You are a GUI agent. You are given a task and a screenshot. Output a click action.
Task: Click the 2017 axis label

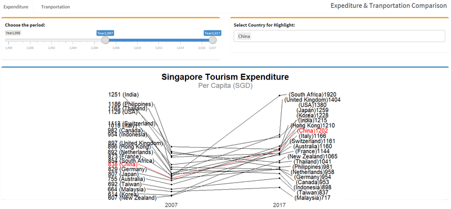coord(279,205)
